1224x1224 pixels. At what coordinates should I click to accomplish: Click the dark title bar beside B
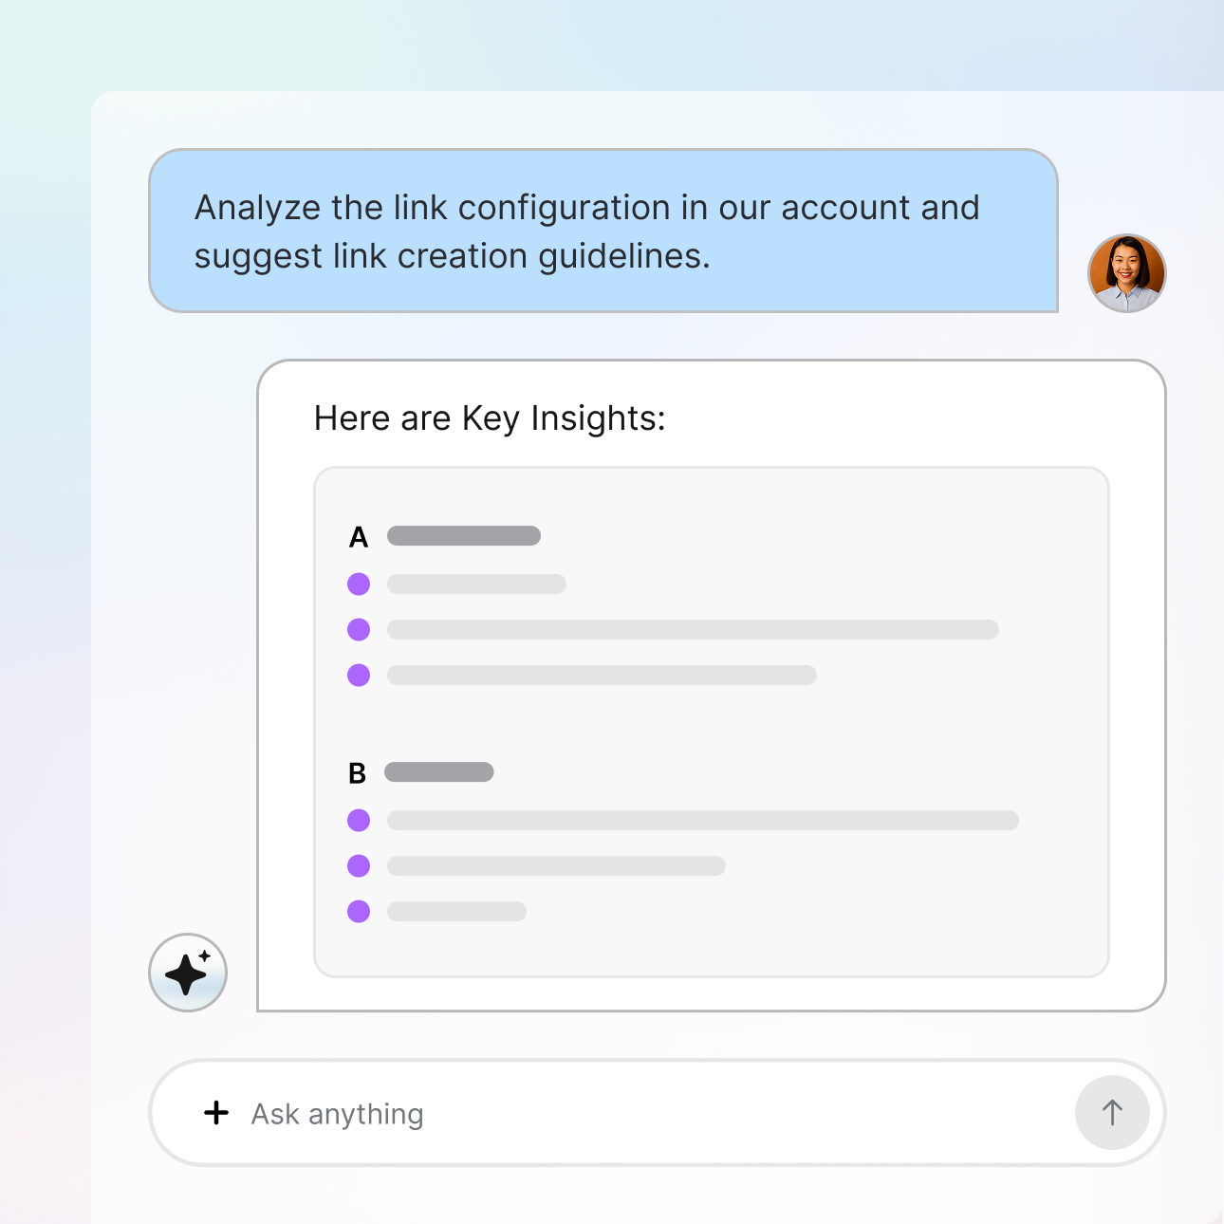[438, 772]
